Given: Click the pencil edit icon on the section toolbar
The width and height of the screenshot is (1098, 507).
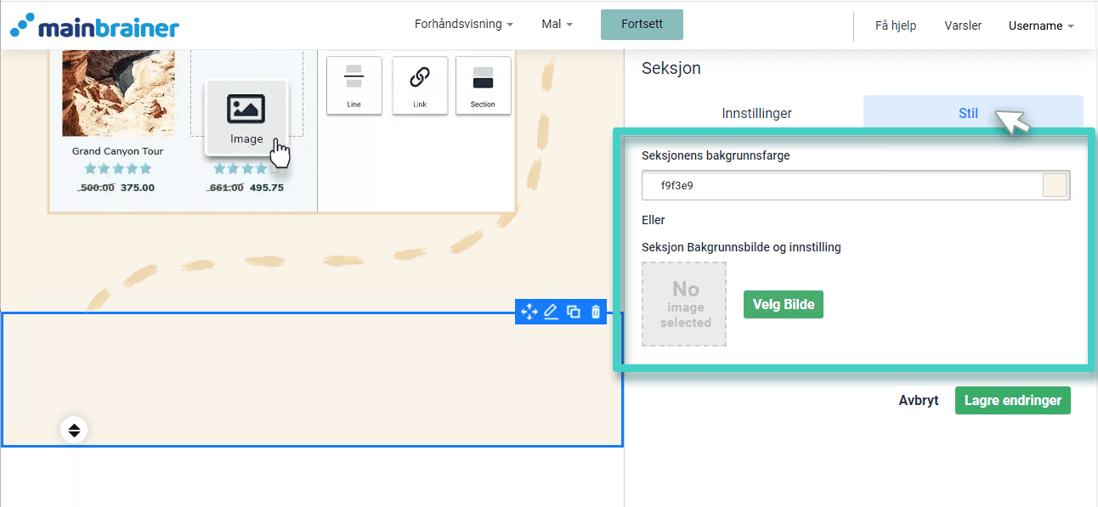Looking at the screenshot, I should coord(551,312).
